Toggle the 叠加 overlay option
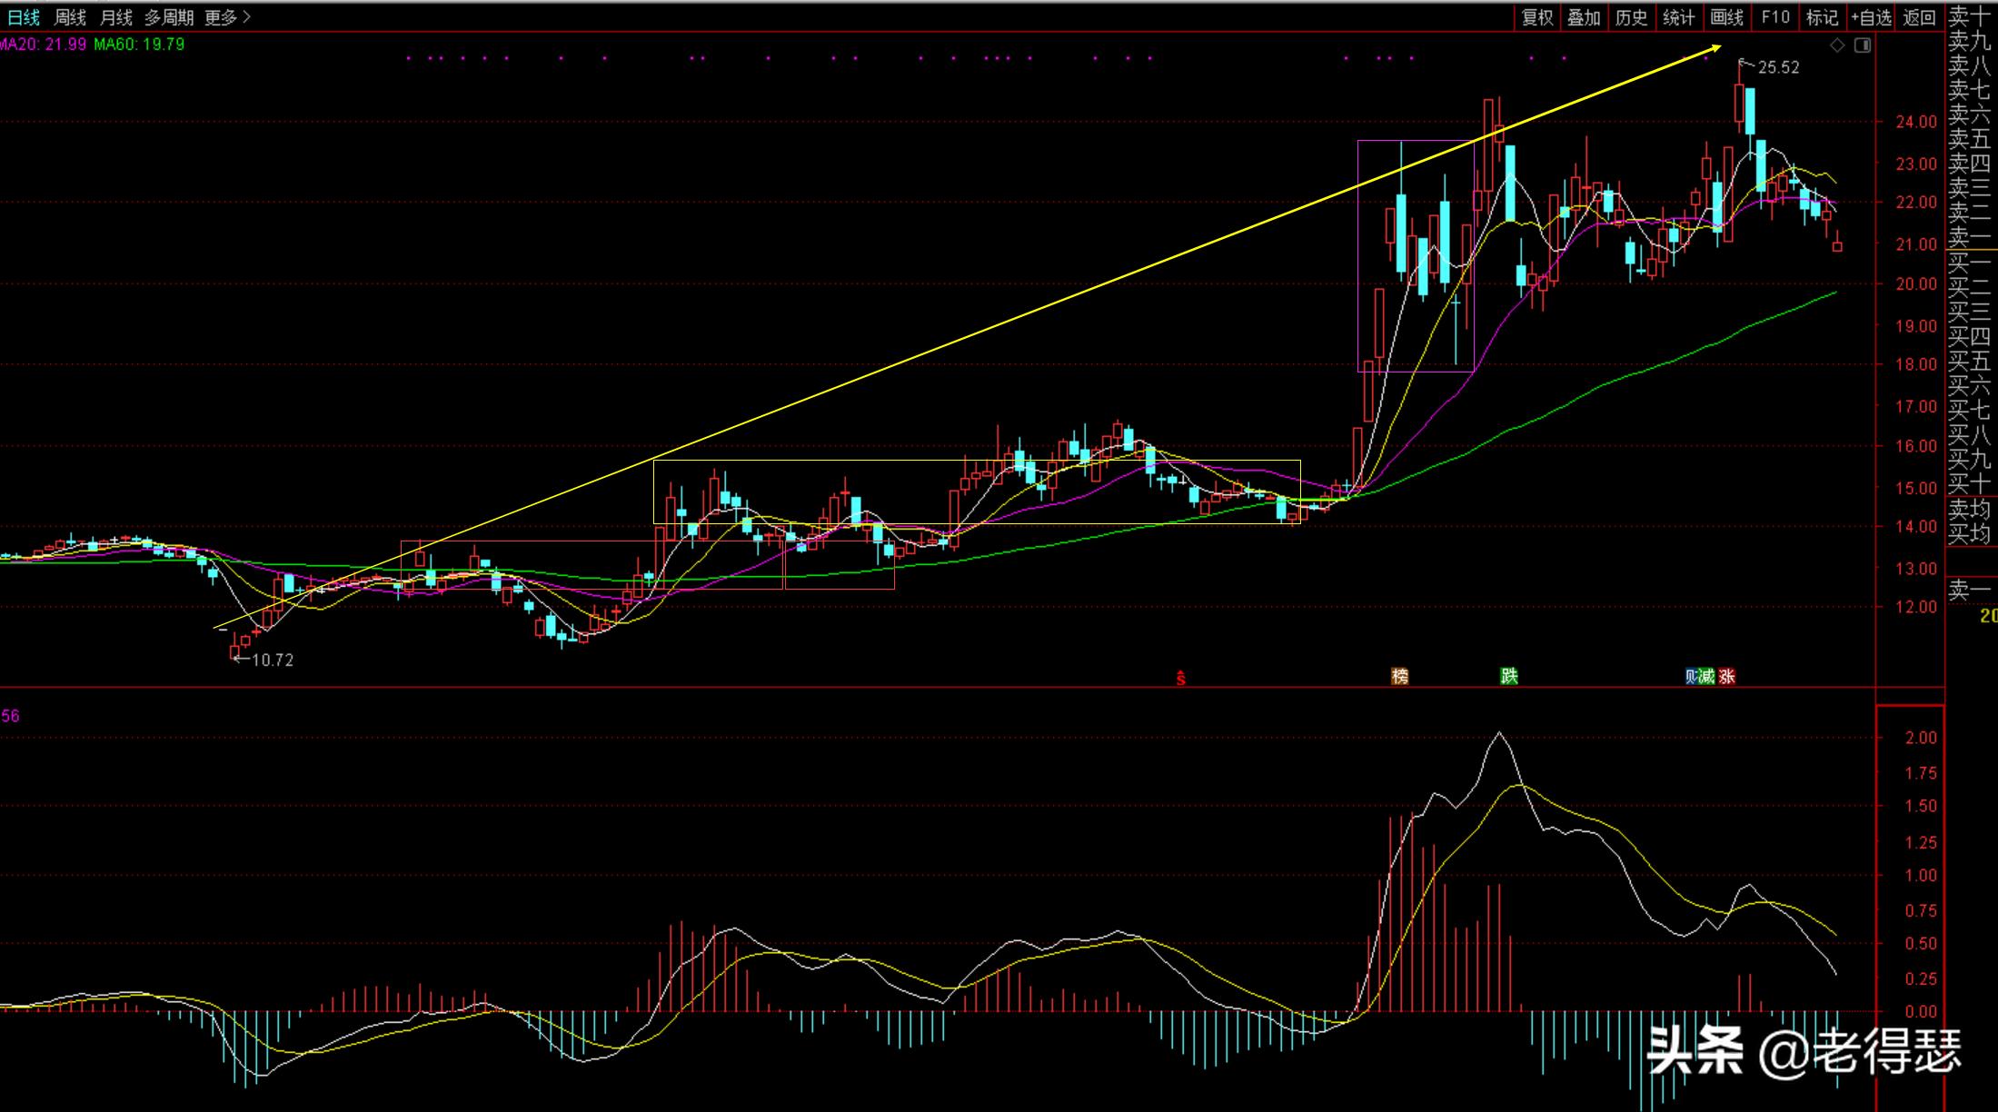Image resolution: width=1998 pixels, height=1112 pixels. (x=1584, y=17)
